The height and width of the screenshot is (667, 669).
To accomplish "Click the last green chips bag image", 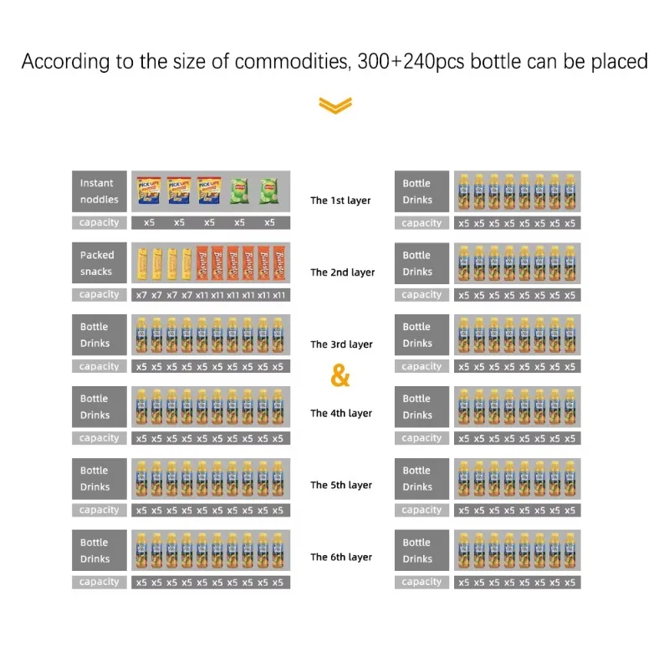I will click(x=269, y=191).
